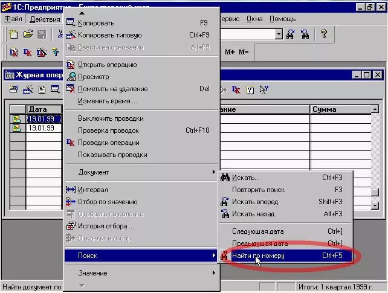Select the second row 19.01.99 date cell

pyautogui.click(x=44, y=128)
